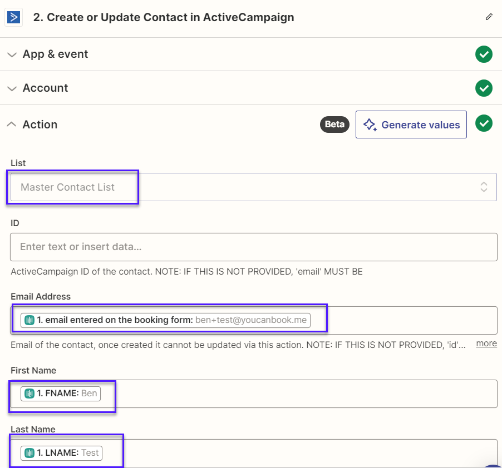Image resolution: width=502 pixels, height=468 pixels.
Task: Click the Generate values button
Action: pyautogui.click(x=411, y=125)
